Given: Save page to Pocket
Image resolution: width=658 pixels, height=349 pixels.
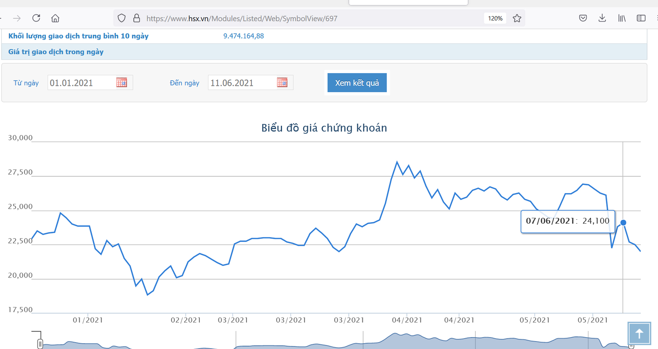Looking at the screenshot, I should point(583,18).
